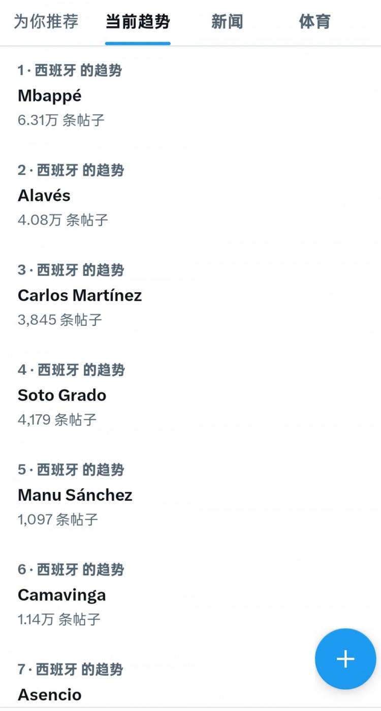The height and width of the screenshot is (711, 381).
Task: Open the Alavés trending topic
Action: tap(44, 195)
